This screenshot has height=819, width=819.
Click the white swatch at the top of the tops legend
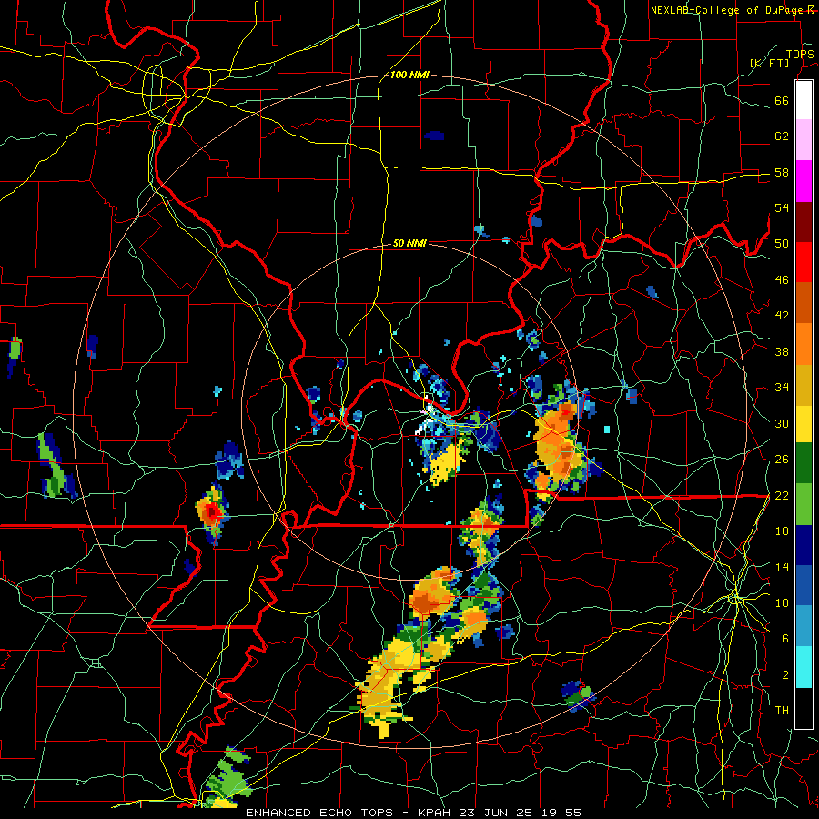click(x=804, y=100)
